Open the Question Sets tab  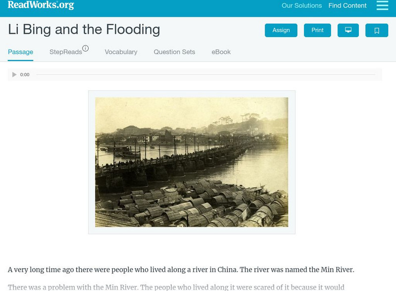pyautogui.click(x=174, y=51)
